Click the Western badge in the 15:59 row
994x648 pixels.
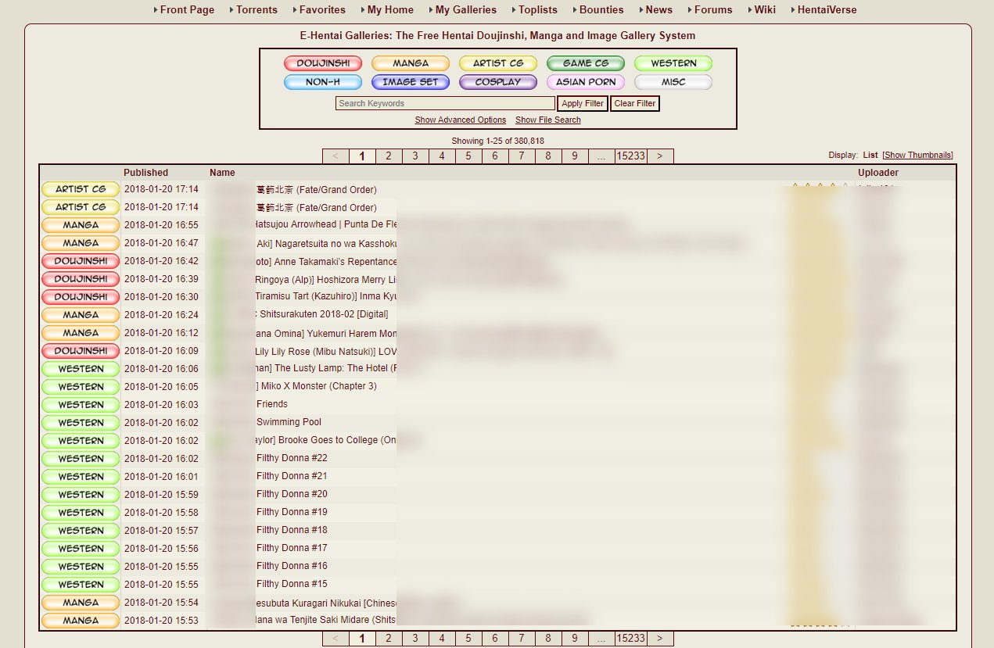[x=81, y=495]
